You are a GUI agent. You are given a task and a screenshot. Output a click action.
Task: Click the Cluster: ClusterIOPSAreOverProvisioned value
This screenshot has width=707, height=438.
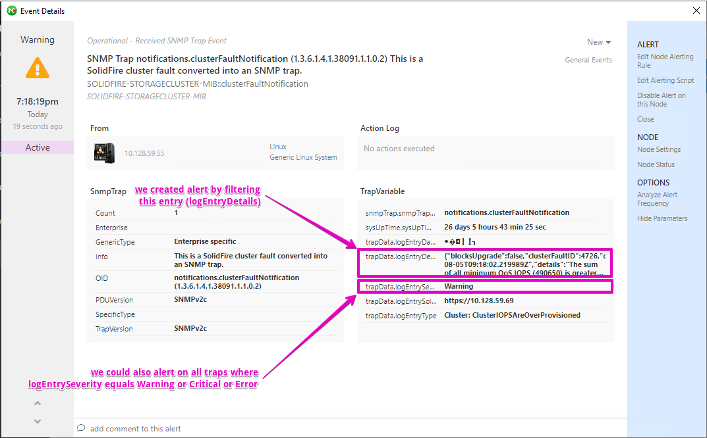pyautogui.click(x=512, y=315)
